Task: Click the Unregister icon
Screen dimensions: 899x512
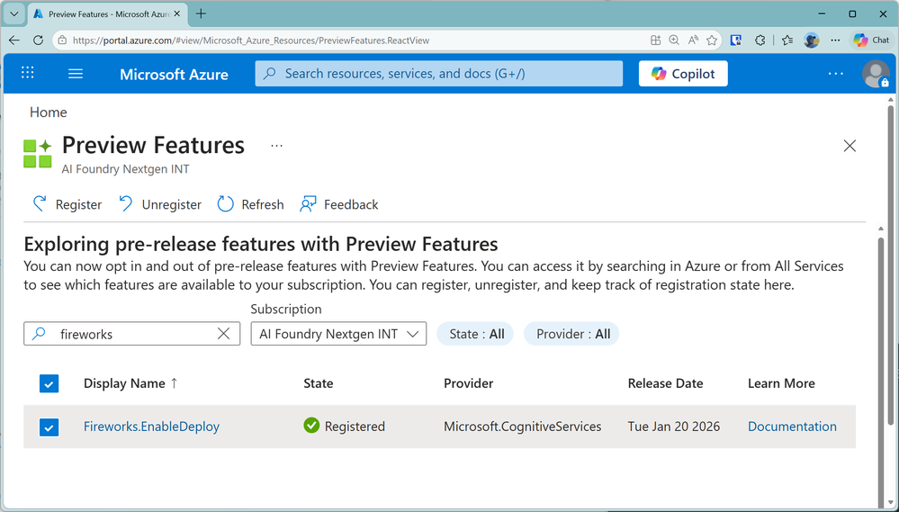Action: 126,204
